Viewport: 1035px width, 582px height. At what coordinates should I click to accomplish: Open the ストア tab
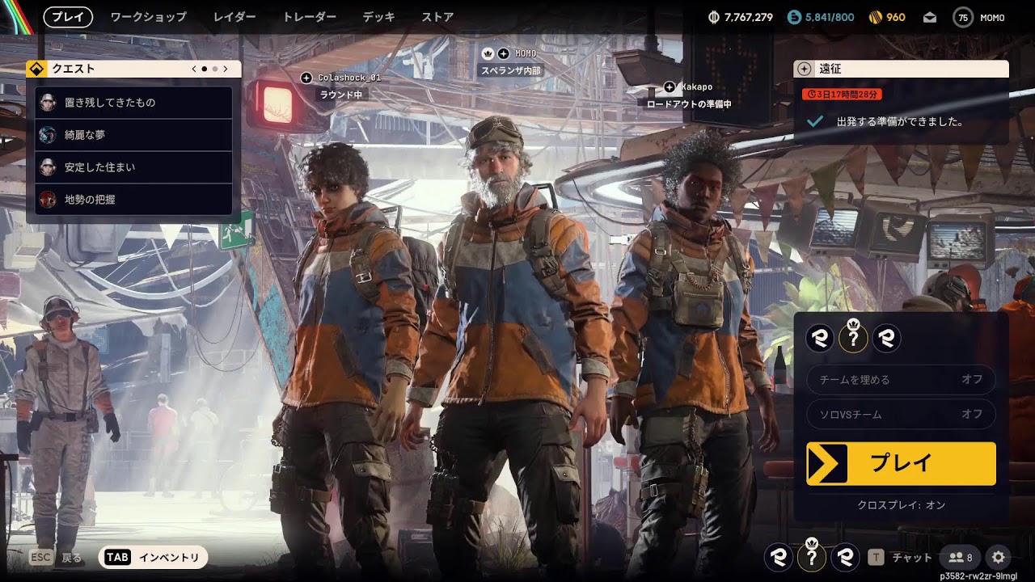(437, 17)
